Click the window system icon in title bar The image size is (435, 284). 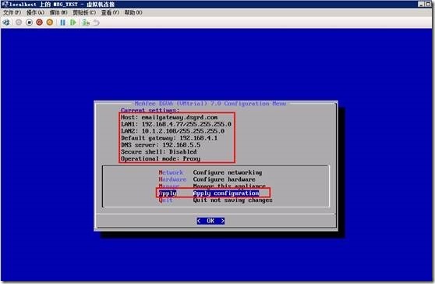click(x=5, y=4)
